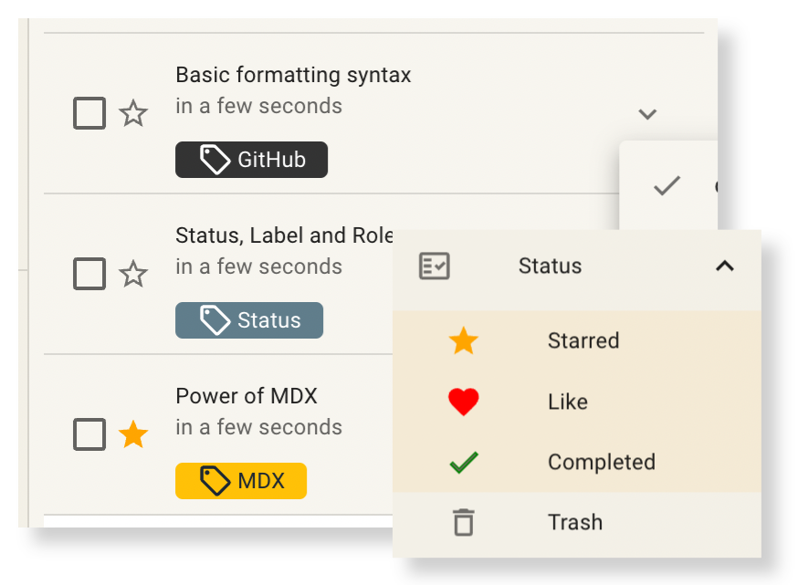This screenshot has height=585, width=798.
Task: Click the Status checklist icon in menu
Action: pos(434,266)
